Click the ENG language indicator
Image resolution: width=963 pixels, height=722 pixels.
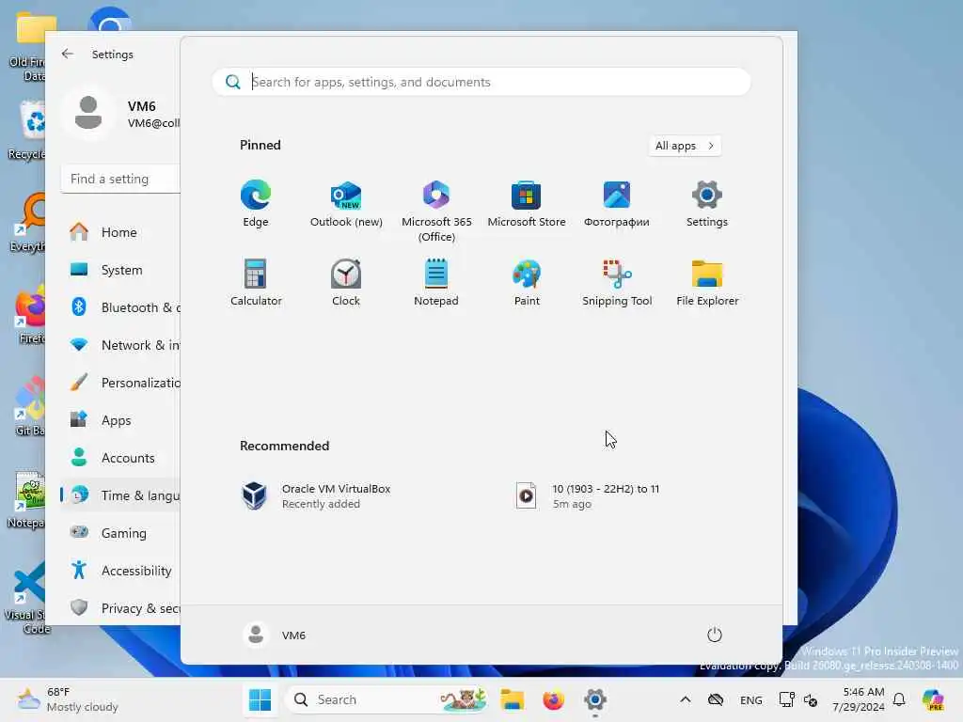pos(750,699)
